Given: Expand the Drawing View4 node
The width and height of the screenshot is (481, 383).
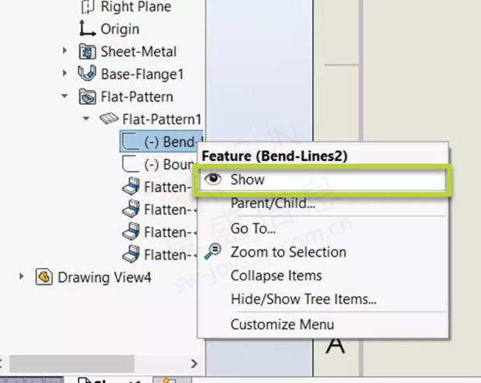Looking at the screenshot, I should [22, 277].
